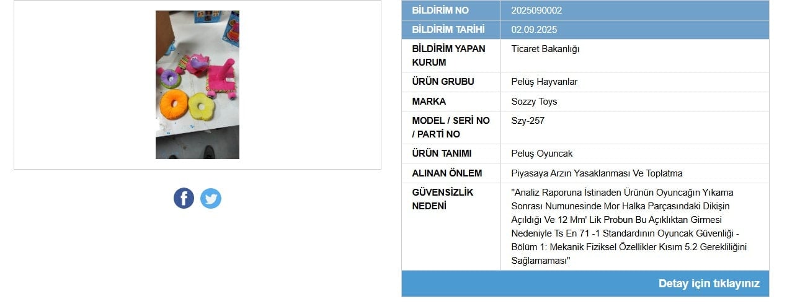Screen dimensions: 787x304
Task: Click the BİLDİRİM YAPAN KURUM label
Action: (x=448, y=56)
